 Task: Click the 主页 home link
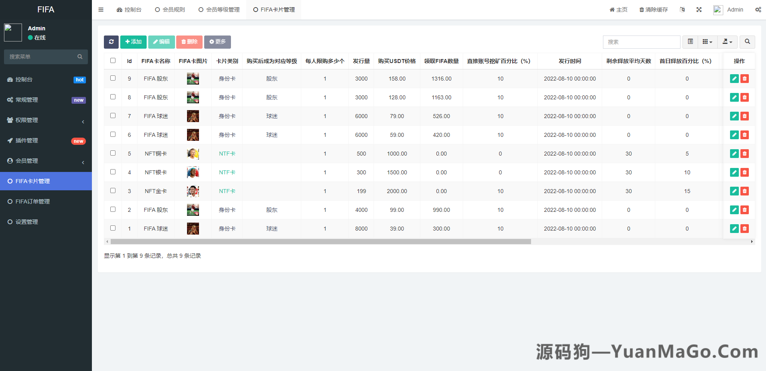[619, 10]
